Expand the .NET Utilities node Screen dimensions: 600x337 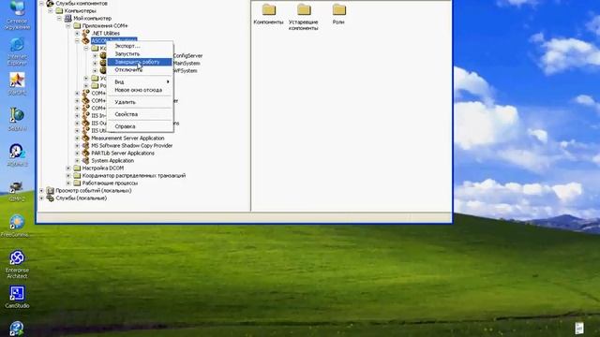pyautogui.click(x=77, y=34)
